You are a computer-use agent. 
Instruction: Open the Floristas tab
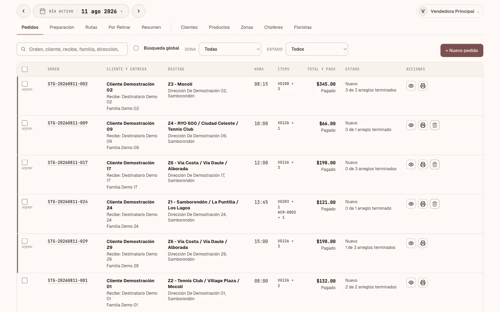(303, 27)
